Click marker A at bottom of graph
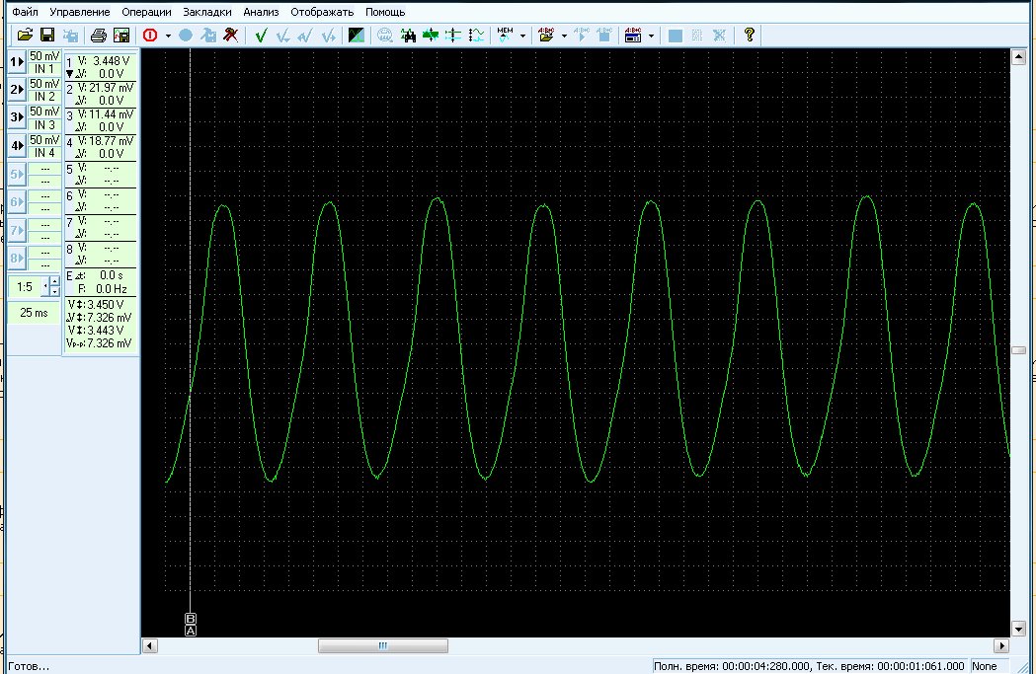 point(191,631)
